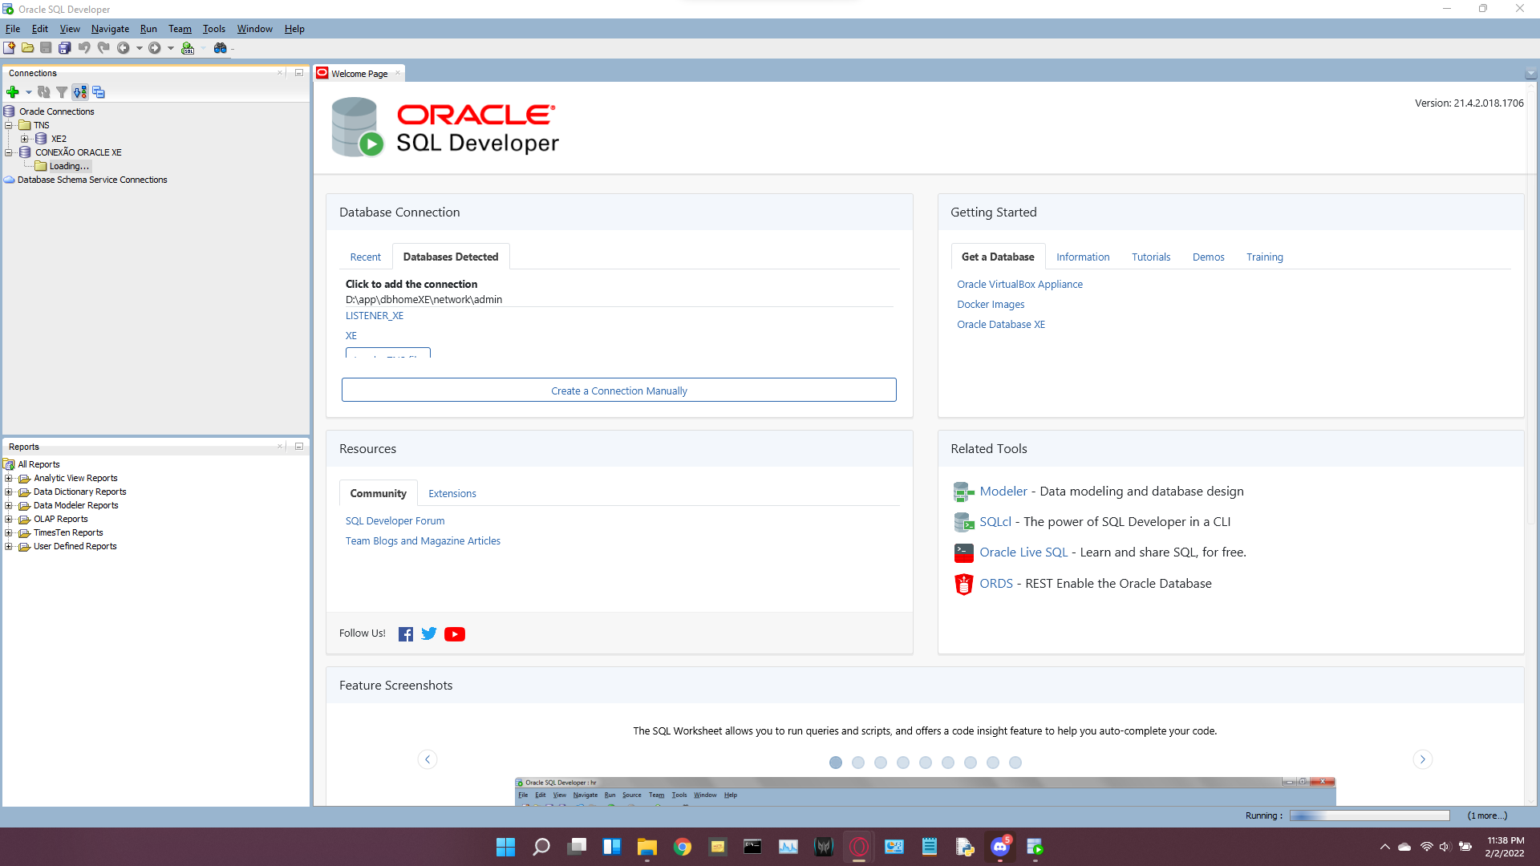This screenshot has width=1540, height=866.
Task: Click the Facebook follow icon
Action: pos(406,634)
